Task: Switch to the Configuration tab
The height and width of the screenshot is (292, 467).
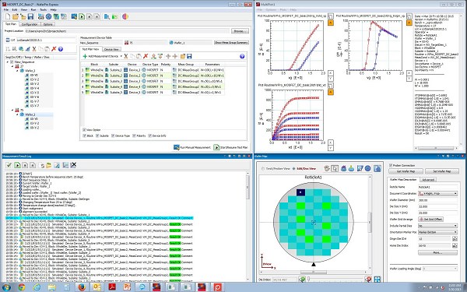Action: 30,24
